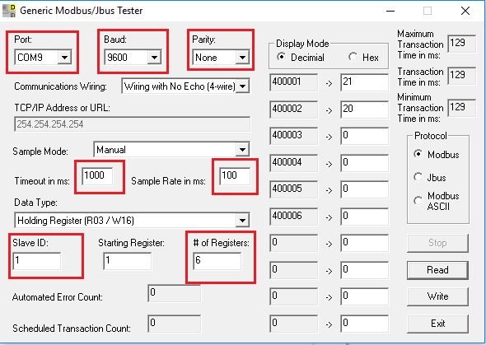Click the value field for register 400006
Viewport: 486px width, 345px height.
coord(364,217)
